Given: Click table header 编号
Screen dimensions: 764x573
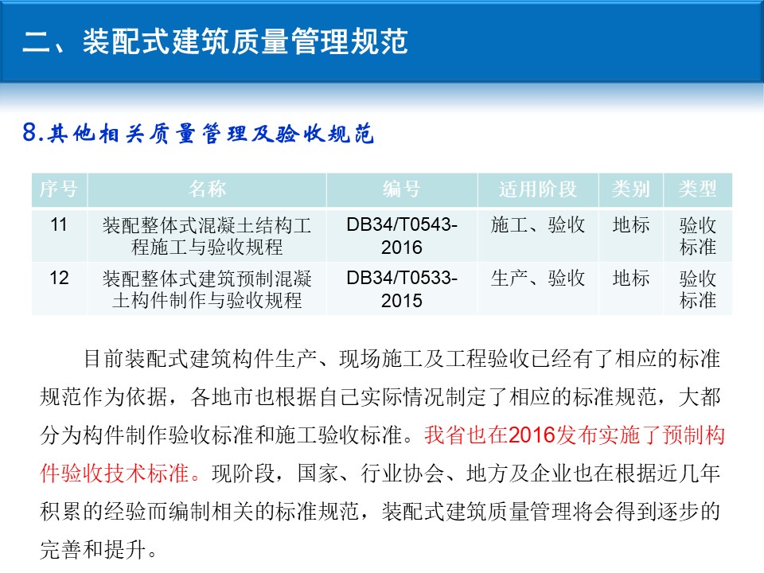Looking at the screenshot, I should point(401,189).
